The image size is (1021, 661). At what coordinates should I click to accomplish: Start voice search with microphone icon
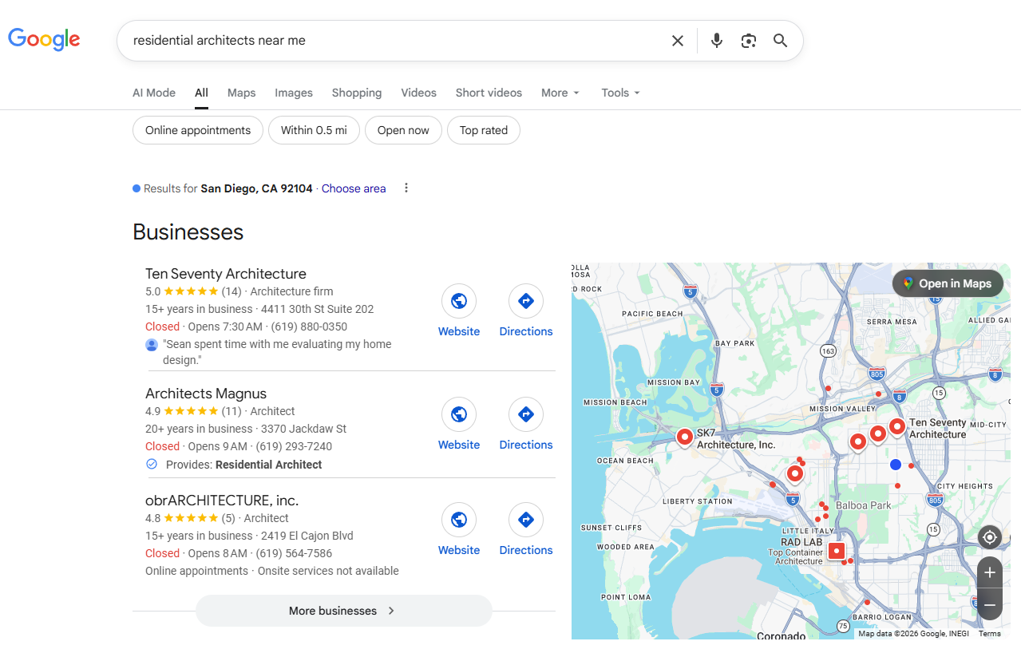(716, 41)
